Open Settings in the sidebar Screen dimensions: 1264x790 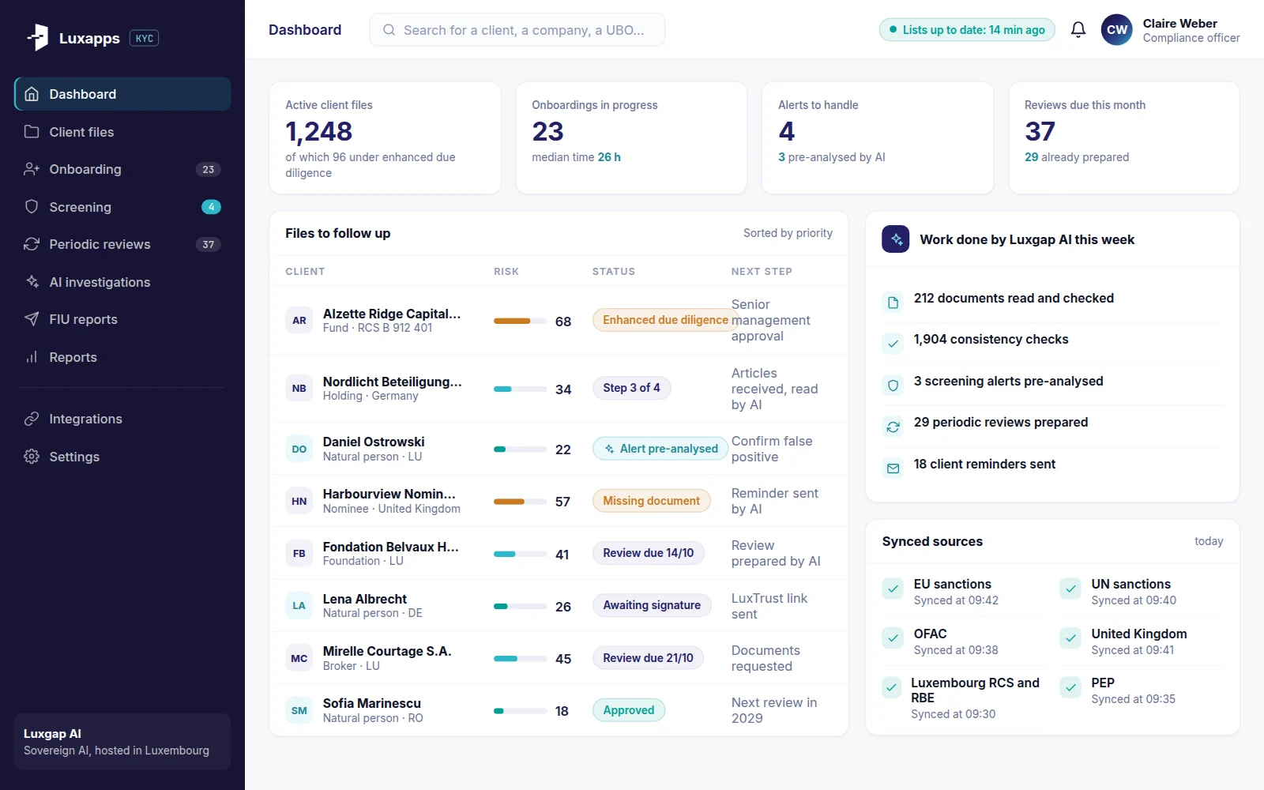pos(122,457)
